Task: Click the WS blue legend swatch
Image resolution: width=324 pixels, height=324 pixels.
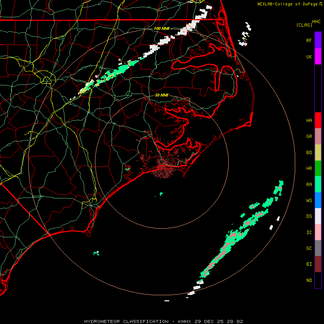Action: click(318, 200)
